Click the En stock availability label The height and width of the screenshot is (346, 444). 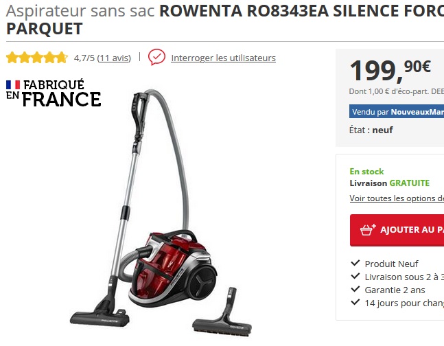366,172
